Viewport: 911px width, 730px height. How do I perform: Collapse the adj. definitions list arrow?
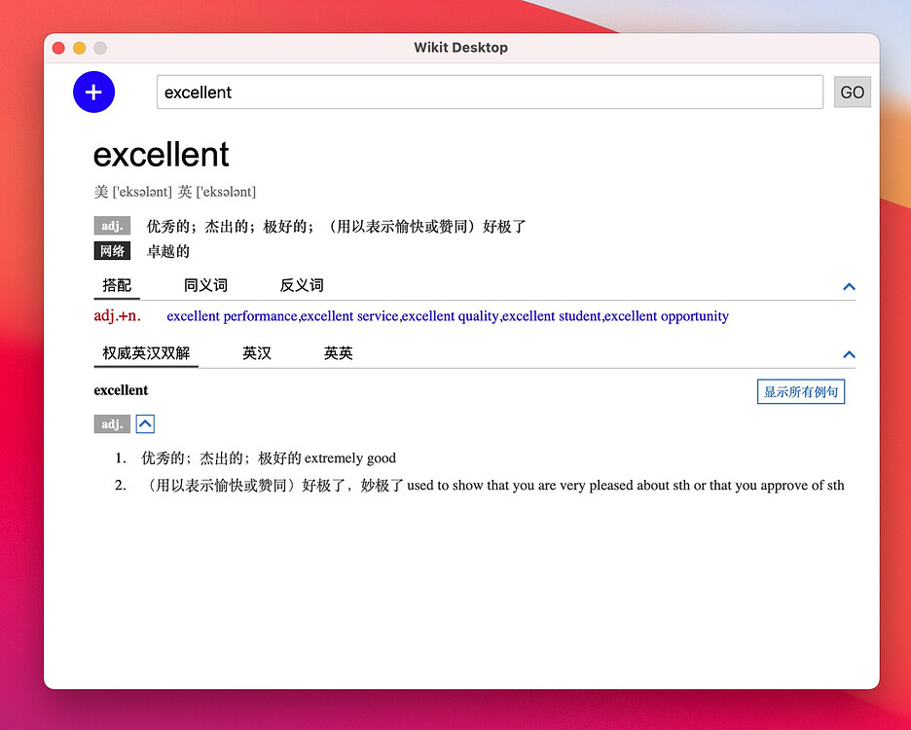144,423
